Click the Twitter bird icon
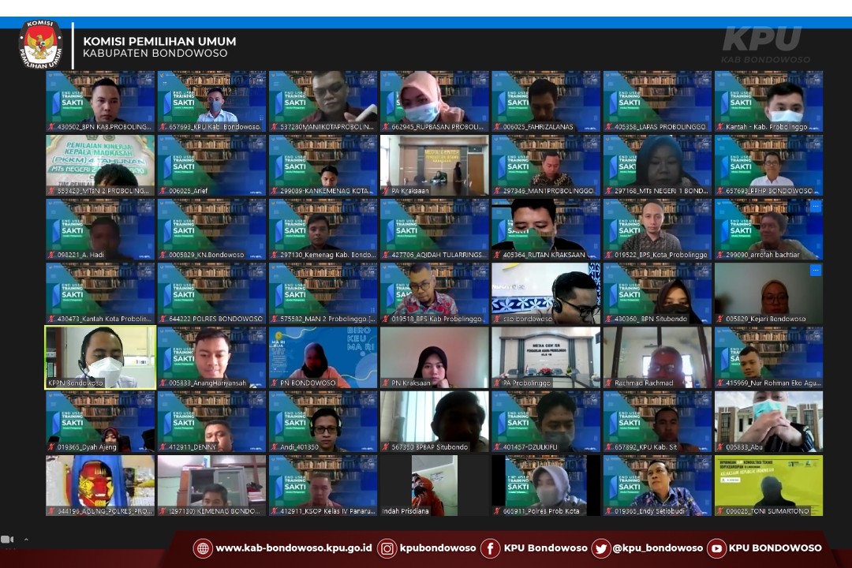Viewport: 852px width, 568px height. point(600,548)
